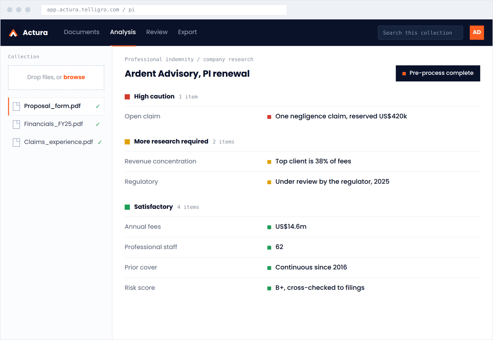493x340 pixels.
Task: Click the professional staff value 62
Action: point(279,247)
